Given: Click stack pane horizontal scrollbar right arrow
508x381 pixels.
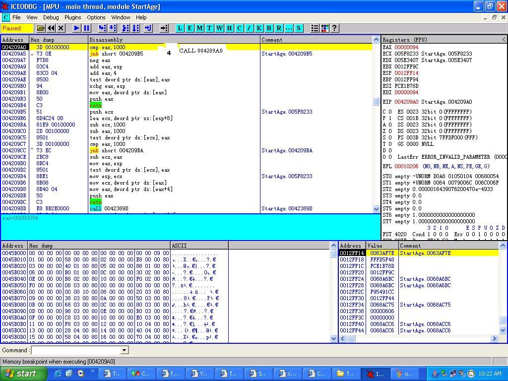Looking at the screenshot, I should point(494,338).
